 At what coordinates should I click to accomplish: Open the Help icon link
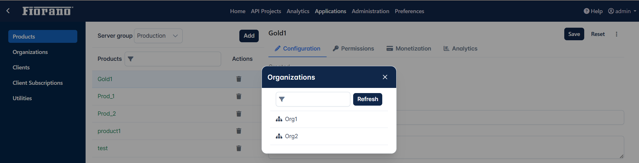[593, 11]
